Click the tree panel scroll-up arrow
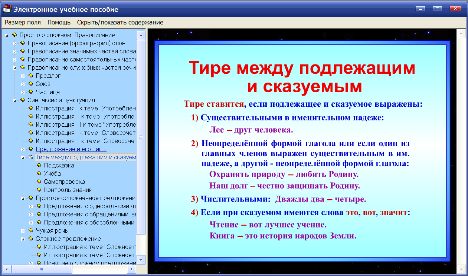The image size is (468, 276). coord(141,35)
